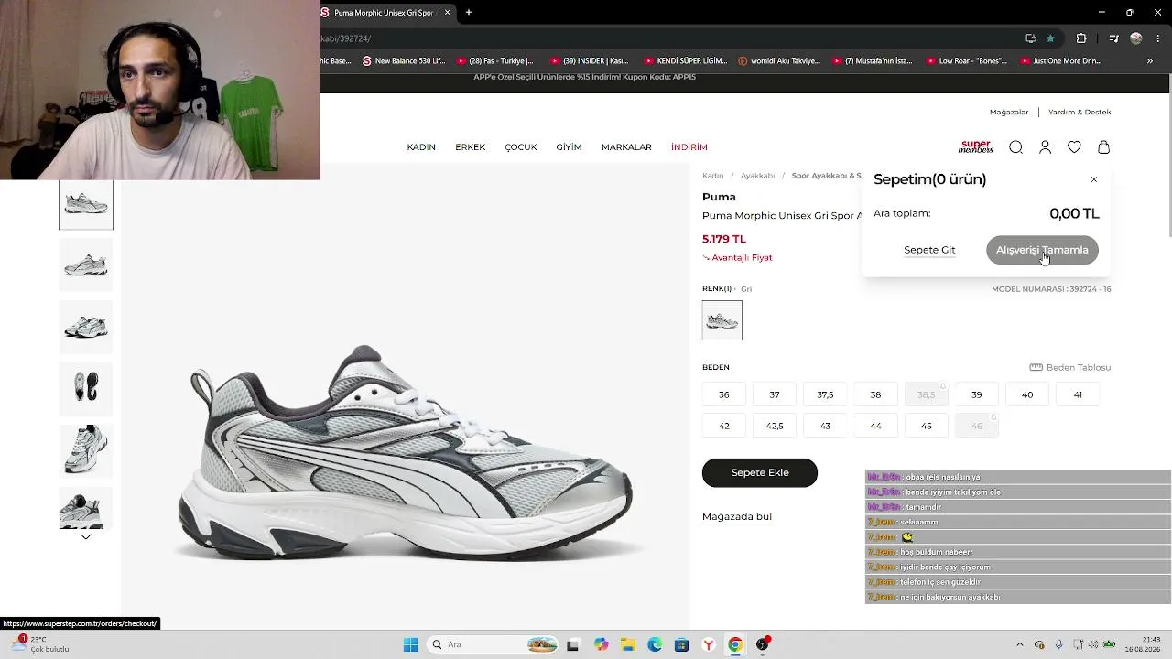Open the KADIN menu
This screenshot has height=659, width=1172.
pos(421,147)
